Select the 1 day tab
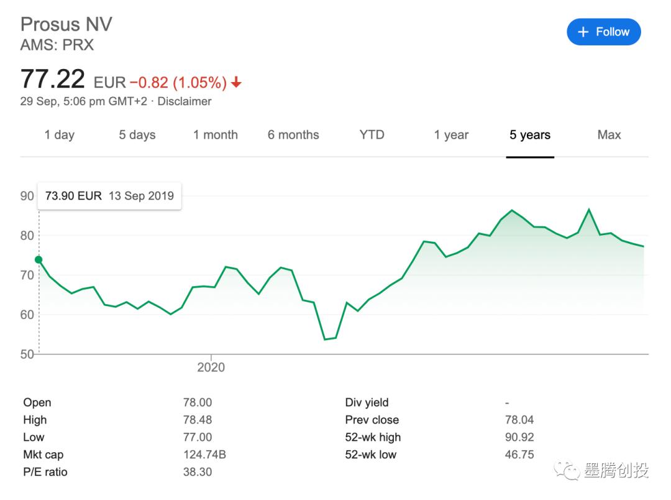 tap(59, 135)
